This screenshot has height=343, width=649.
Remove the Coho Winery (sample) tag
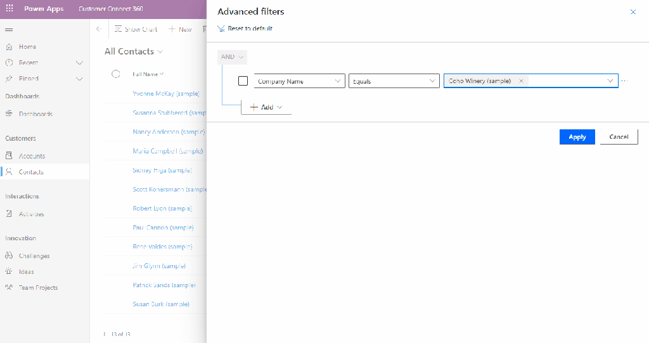click(x=521, y=81)
